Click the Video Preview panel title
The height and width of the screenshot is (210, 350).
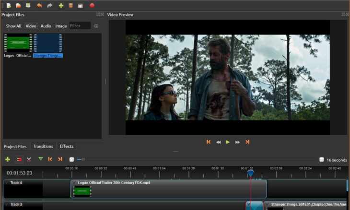point(120,15)
